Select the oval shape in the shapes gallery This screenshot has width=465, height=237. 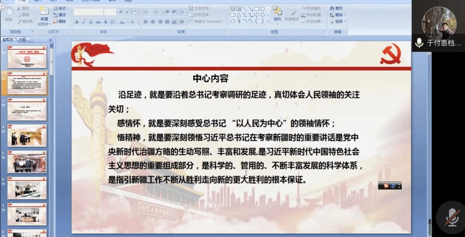tap(262, 9)
